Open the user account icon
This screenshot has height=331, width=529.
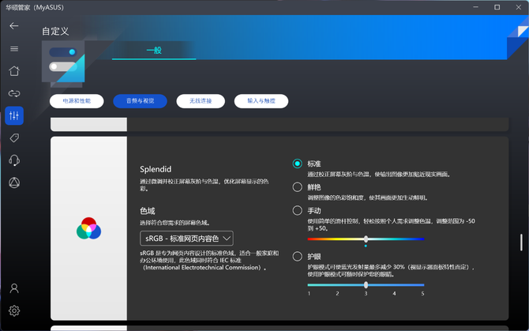click(14, 288)
